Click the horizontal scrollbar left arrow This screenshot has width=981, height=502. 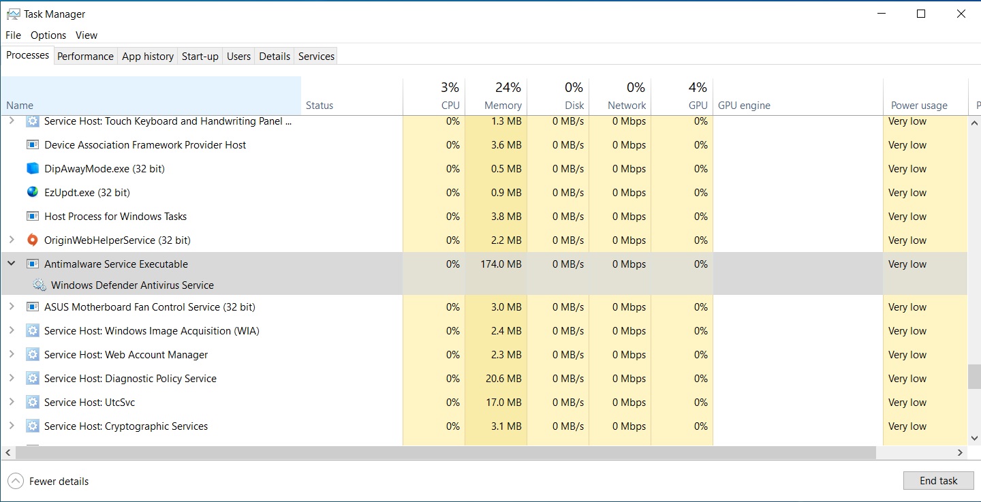7,453
